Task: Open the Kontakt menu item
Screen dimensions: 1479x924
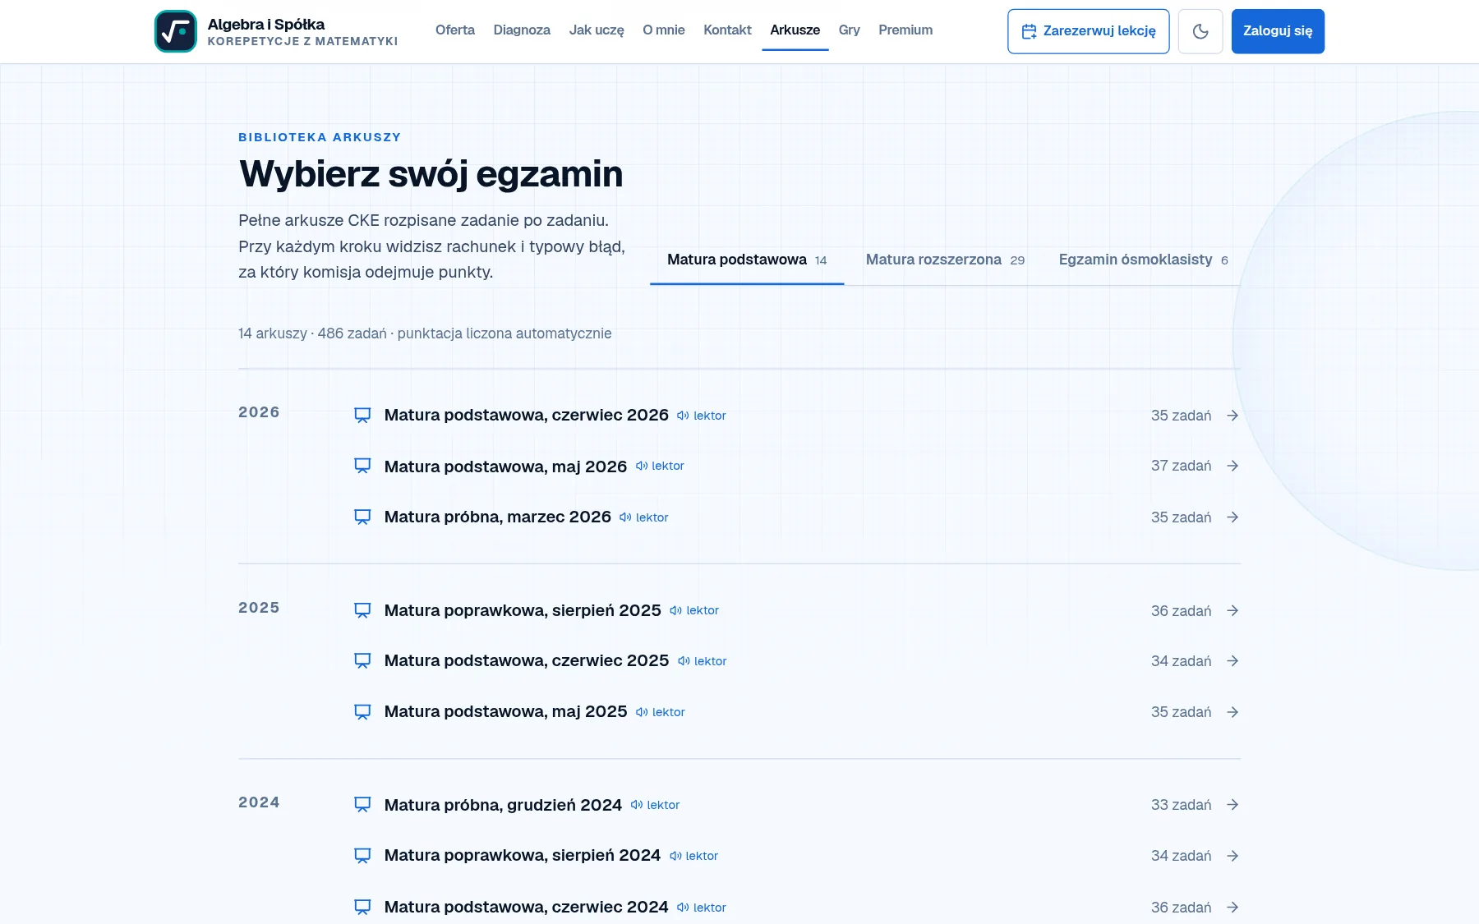Action: point(727,30)
